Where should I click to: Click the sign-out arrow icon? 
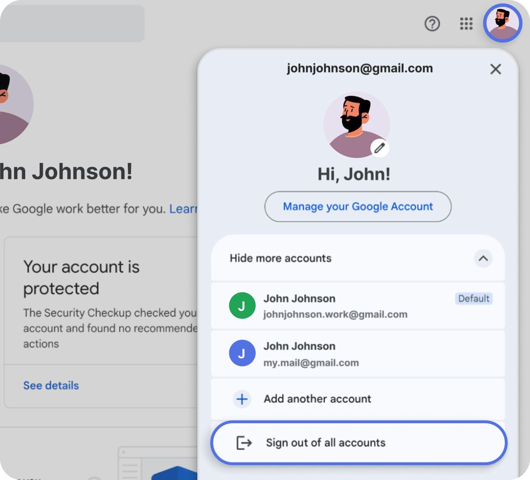[x=244, y=443]
